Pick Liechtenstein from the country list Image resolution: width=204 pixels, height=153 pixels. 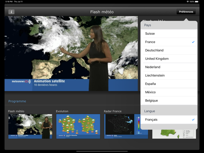tap(169, 75)
